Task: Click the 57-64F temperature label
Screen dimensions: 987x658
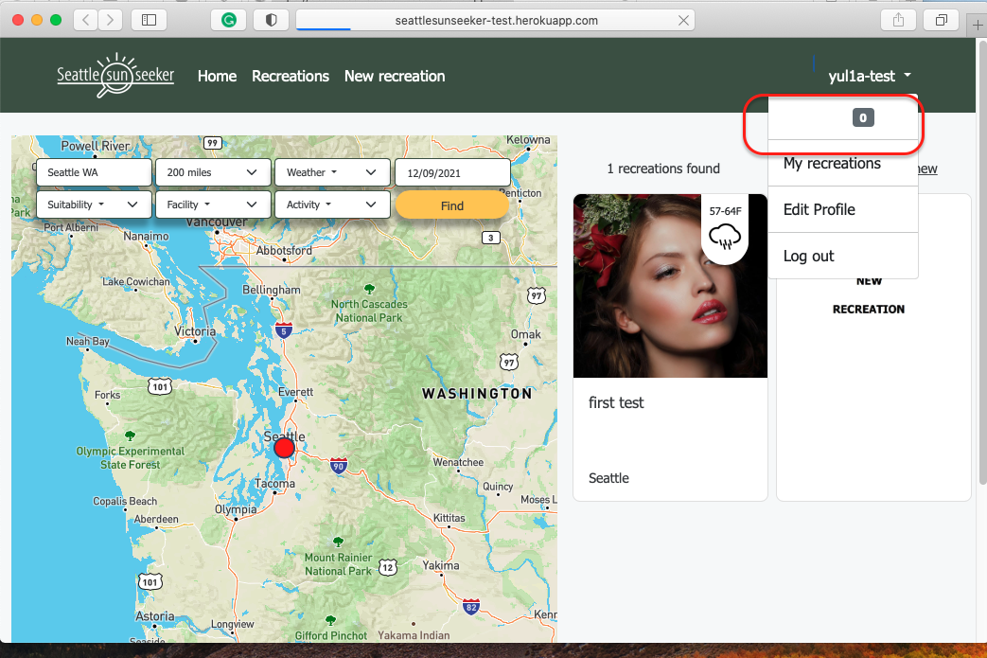Action: click(725, 211)
